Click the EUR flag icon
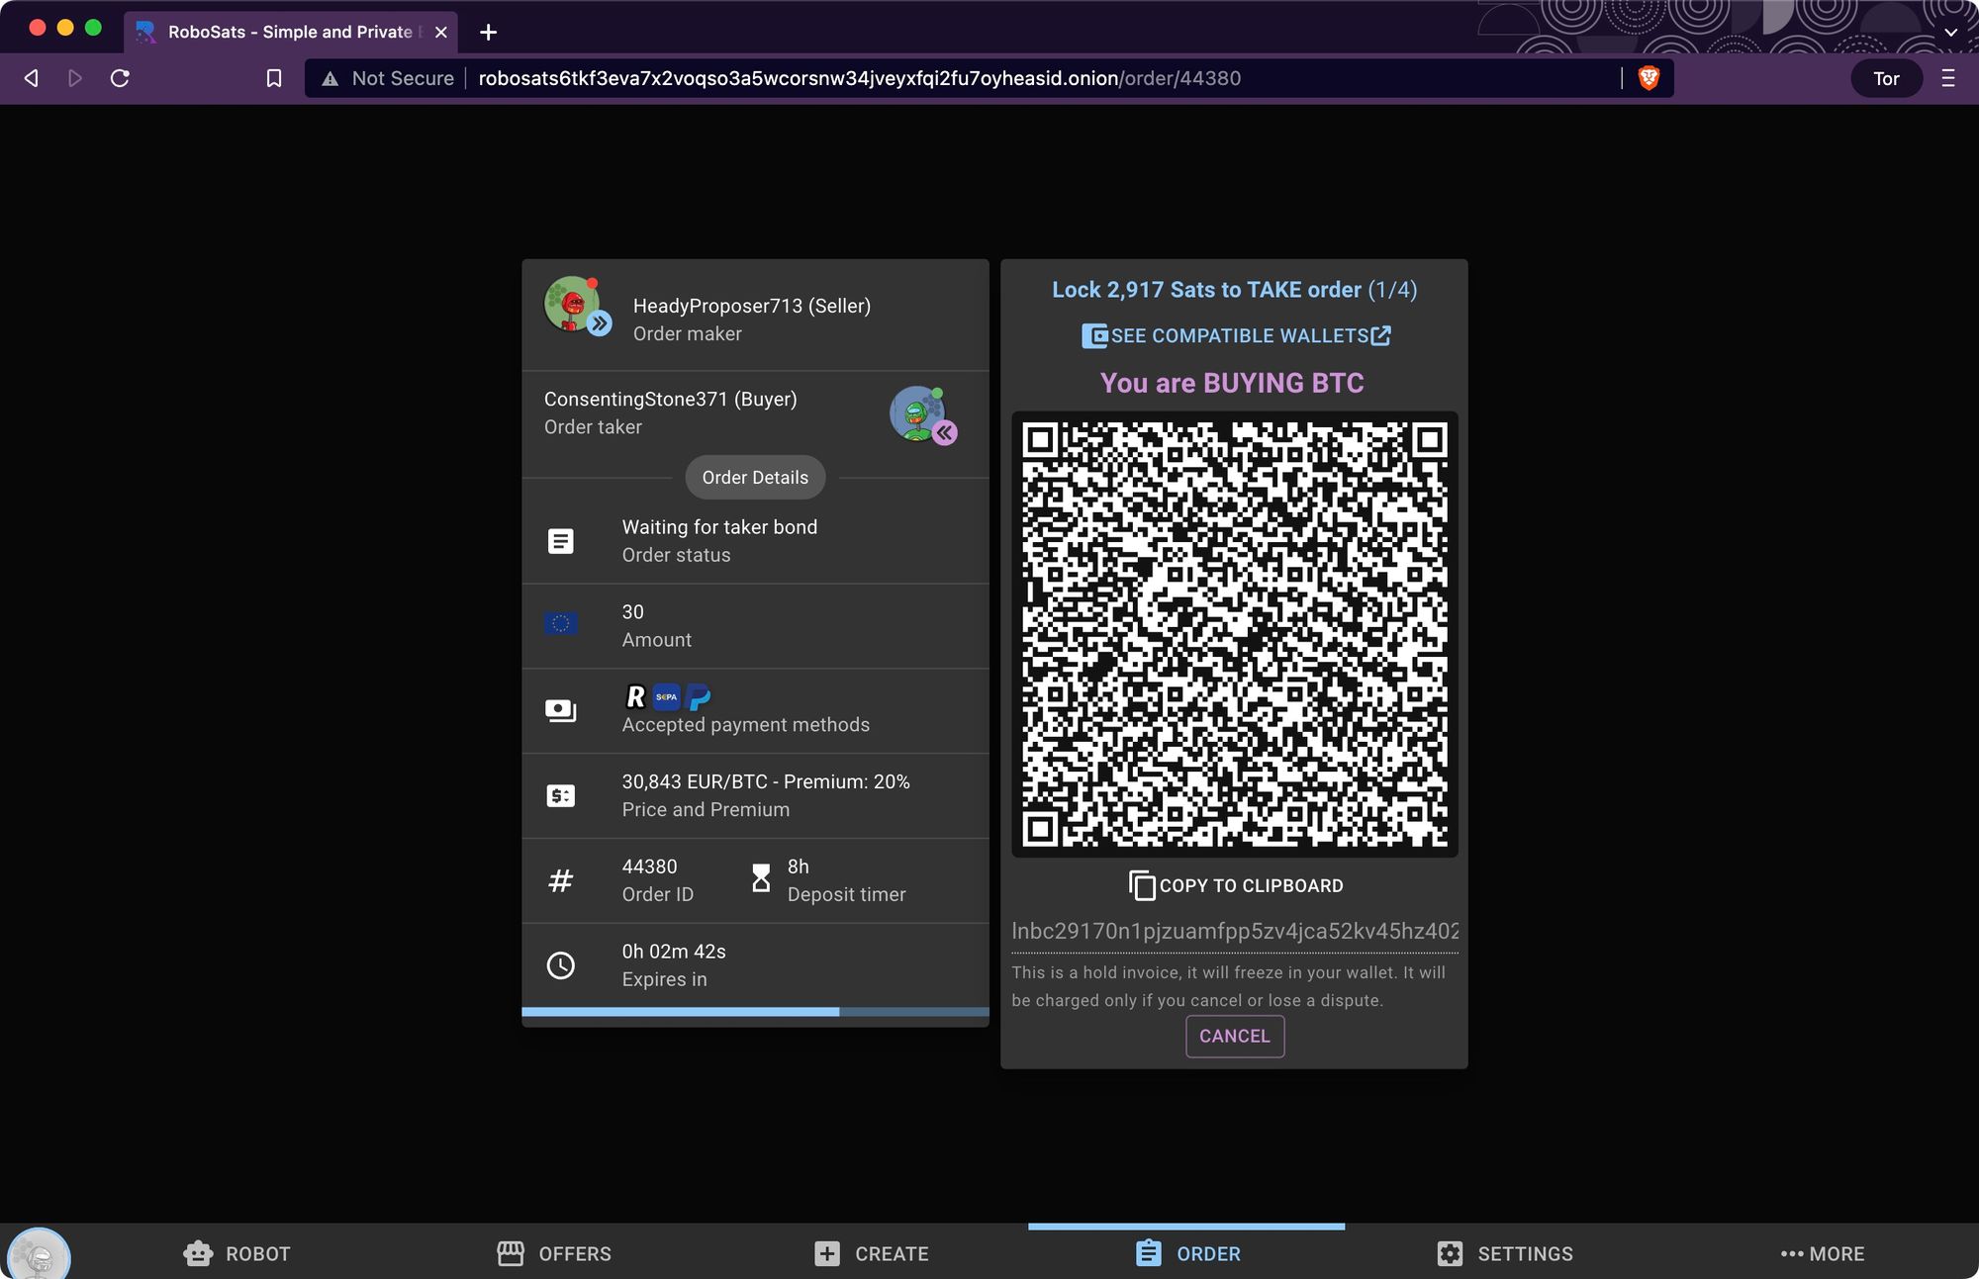The image size is (1979, 1279). pos(561,623)
